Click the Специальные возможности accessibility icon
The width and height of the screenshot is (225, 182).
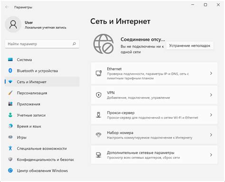click(10, 148)
